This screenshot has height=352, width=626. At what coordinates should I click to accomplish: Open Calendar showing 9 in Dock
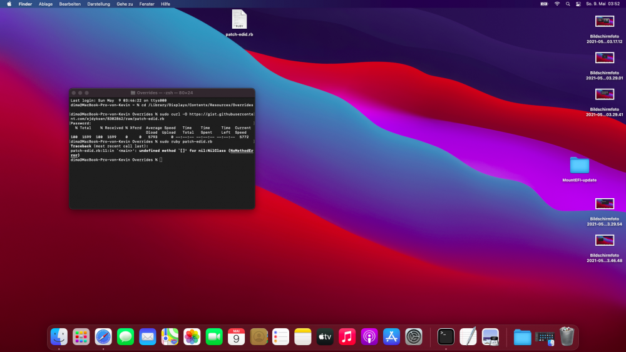[x=237, y=337]
